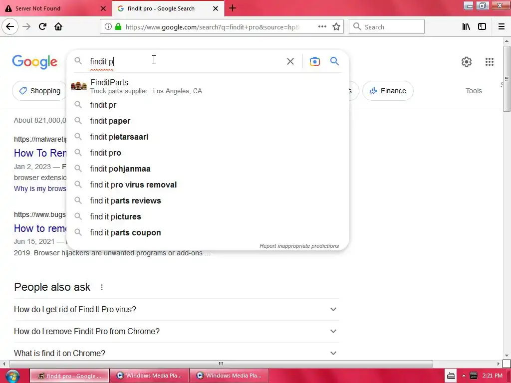The width and height of the screenshot is (511, 383).
Task: Select the 'find it pictures' suggestion
Action: click(208, 216)
